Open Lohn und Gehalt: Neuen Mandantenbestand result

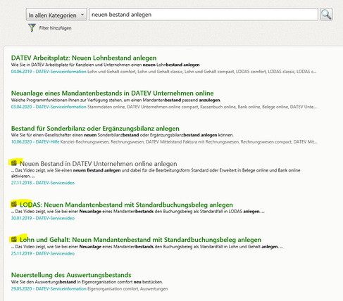pos(140,240)
